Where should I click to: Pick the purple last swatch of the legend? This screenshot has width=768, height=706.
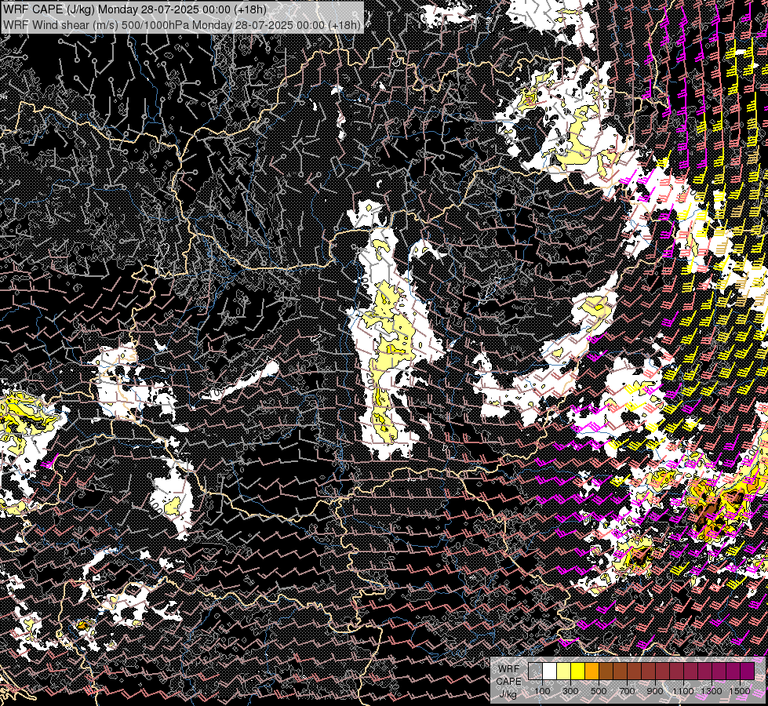(748, 671)
